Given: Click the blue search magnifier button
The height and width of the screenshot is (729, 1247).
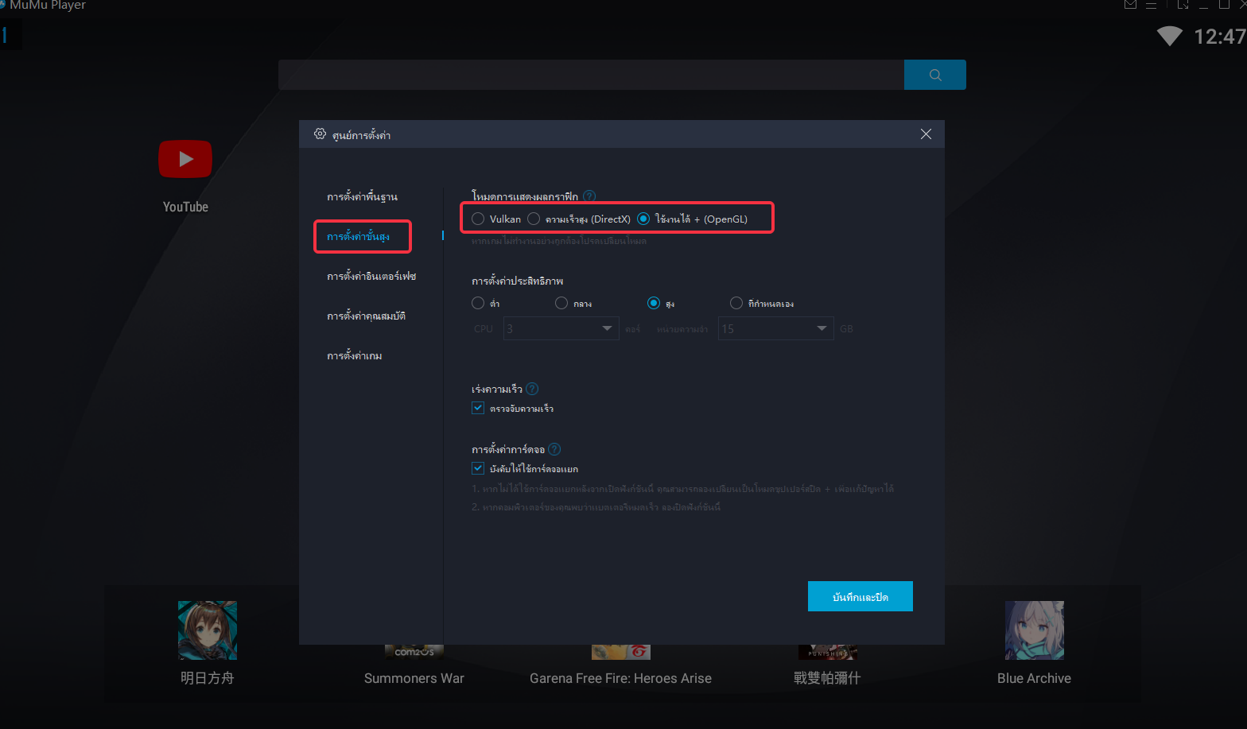Looking at the screenshot, I should [x=934, y=75].
